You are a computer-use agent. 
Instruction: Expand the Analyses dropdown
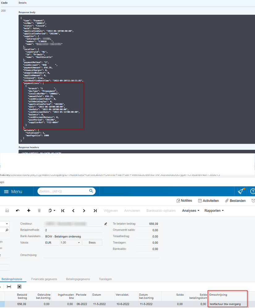(x=191, y=211)
